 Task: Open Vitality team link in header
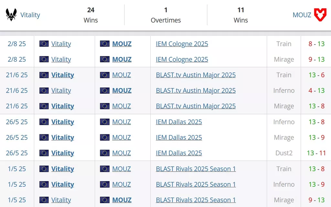click(30, 15)
